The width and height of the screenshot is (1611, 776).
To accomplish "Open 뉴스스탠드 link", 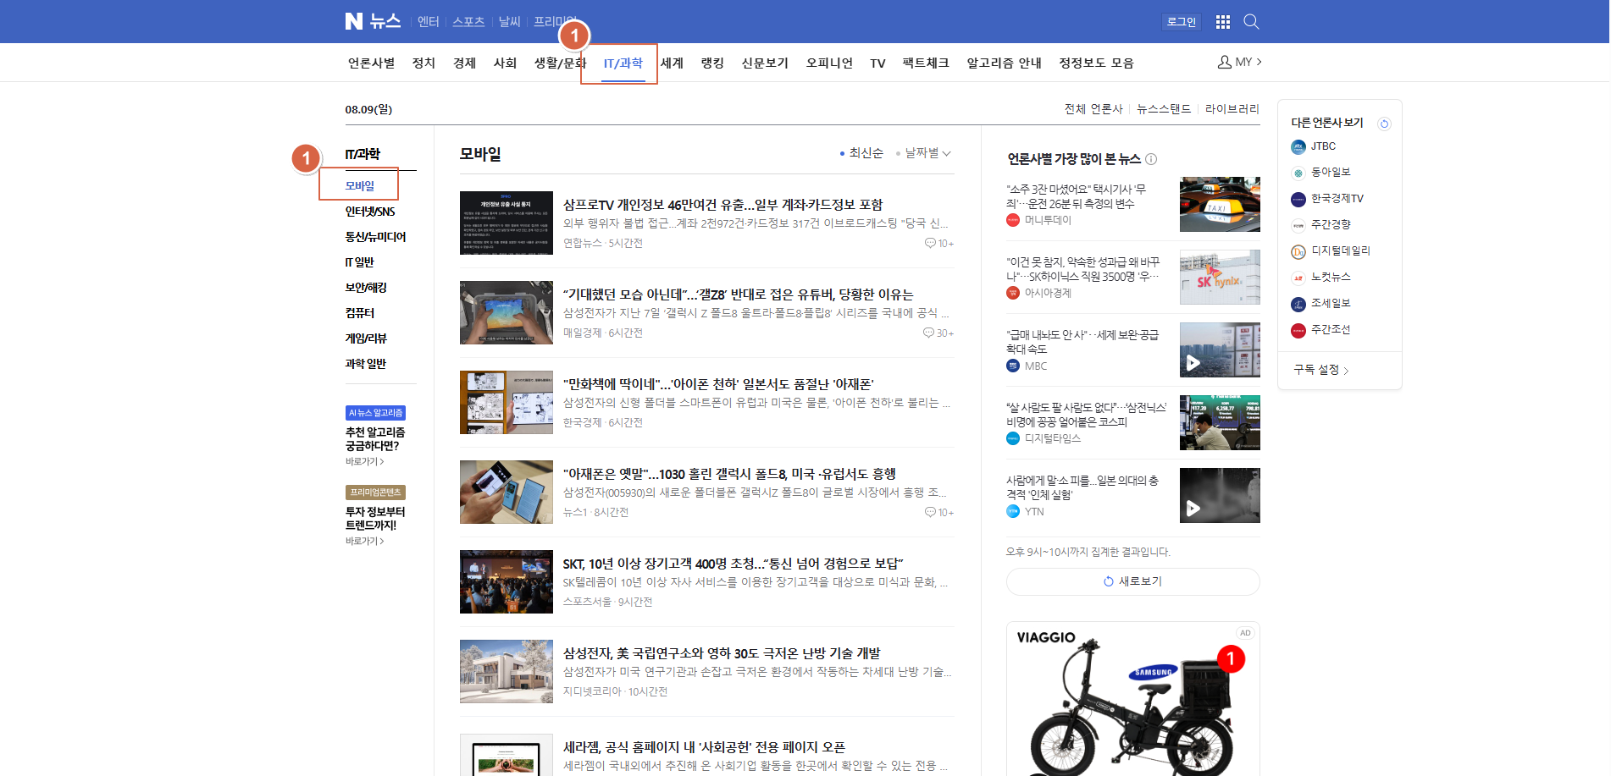I will [1164, 109].
